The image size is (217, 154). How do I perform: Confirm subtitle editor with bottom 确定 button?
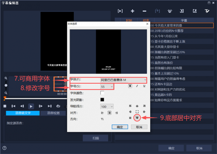click(171, 148)
